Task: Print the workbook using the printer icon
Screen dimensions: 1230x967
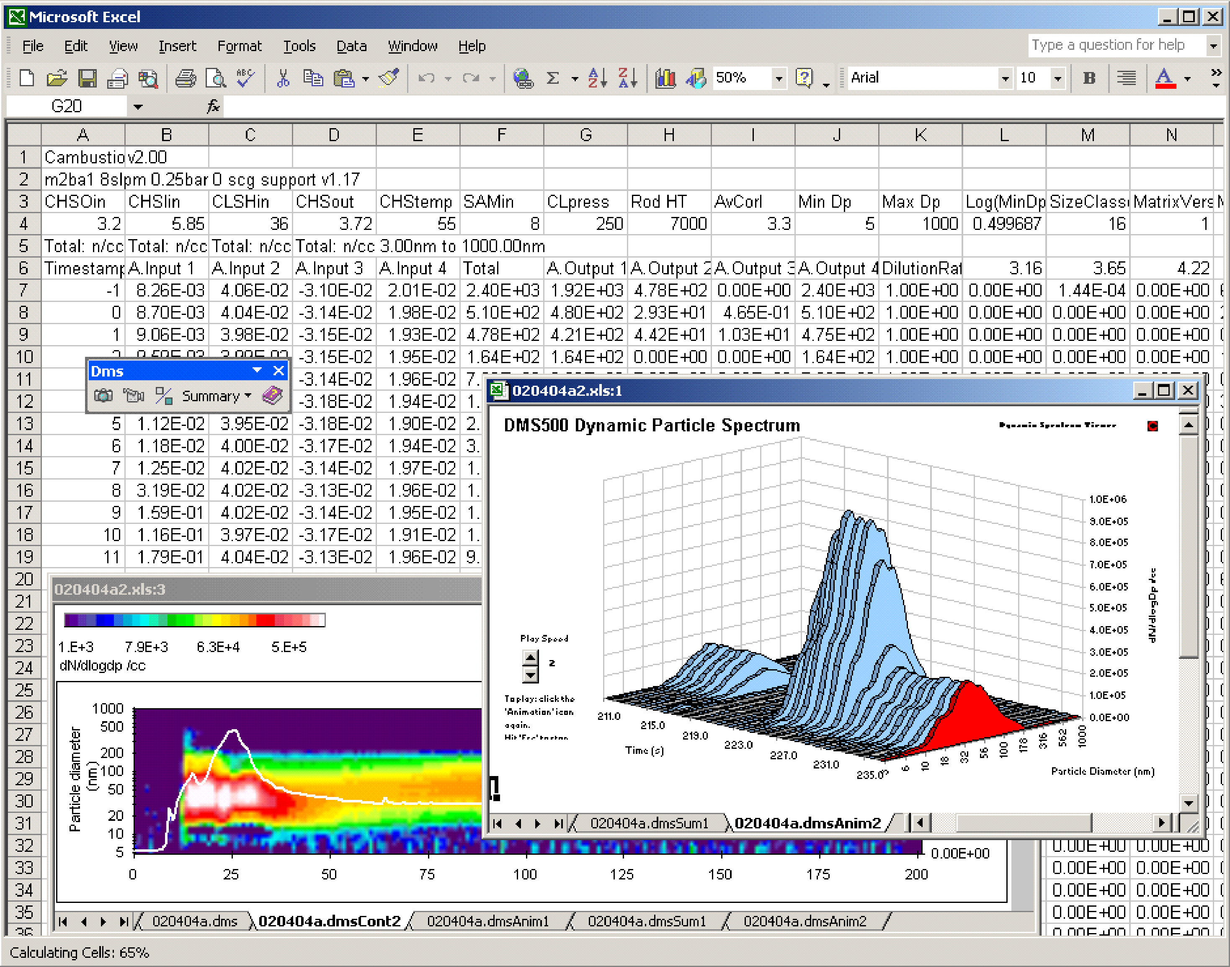Action: (x=186, y=77)
